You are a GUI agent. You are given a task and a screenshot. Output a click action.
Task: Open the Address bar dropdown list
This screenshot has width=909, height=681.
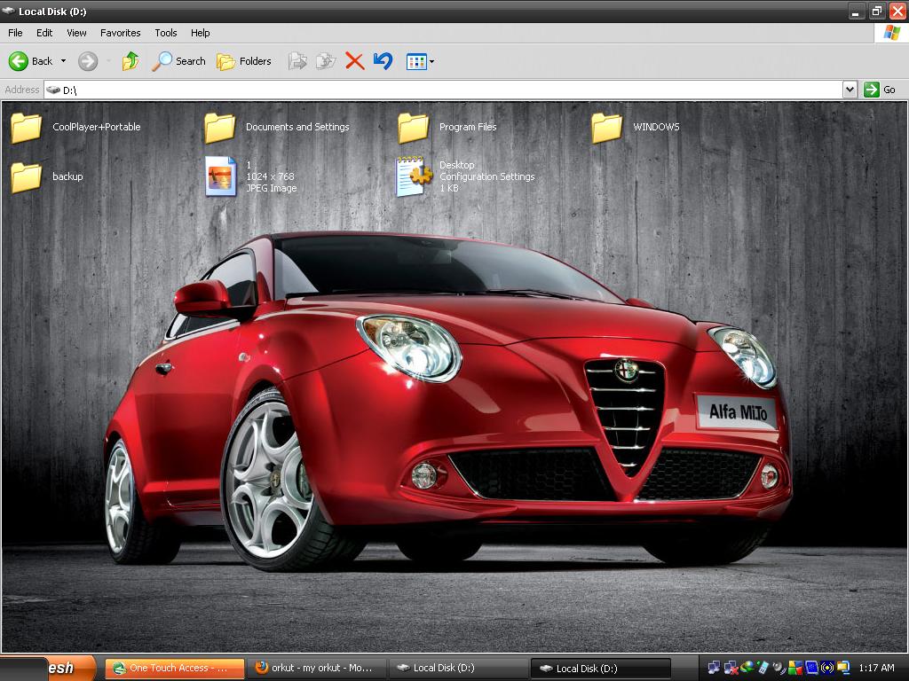848,90
